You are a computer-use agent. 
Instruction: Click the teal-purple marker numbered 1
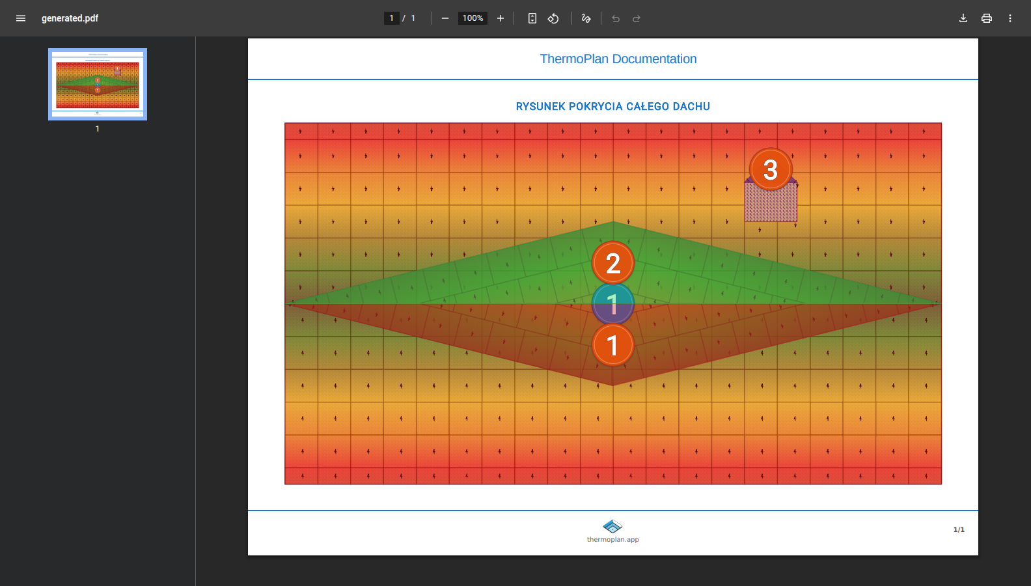pyautogui.click(x=613, y=304)
